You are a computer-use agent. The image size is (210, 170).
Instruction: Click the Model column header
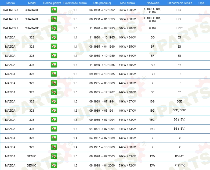point(32,3)
